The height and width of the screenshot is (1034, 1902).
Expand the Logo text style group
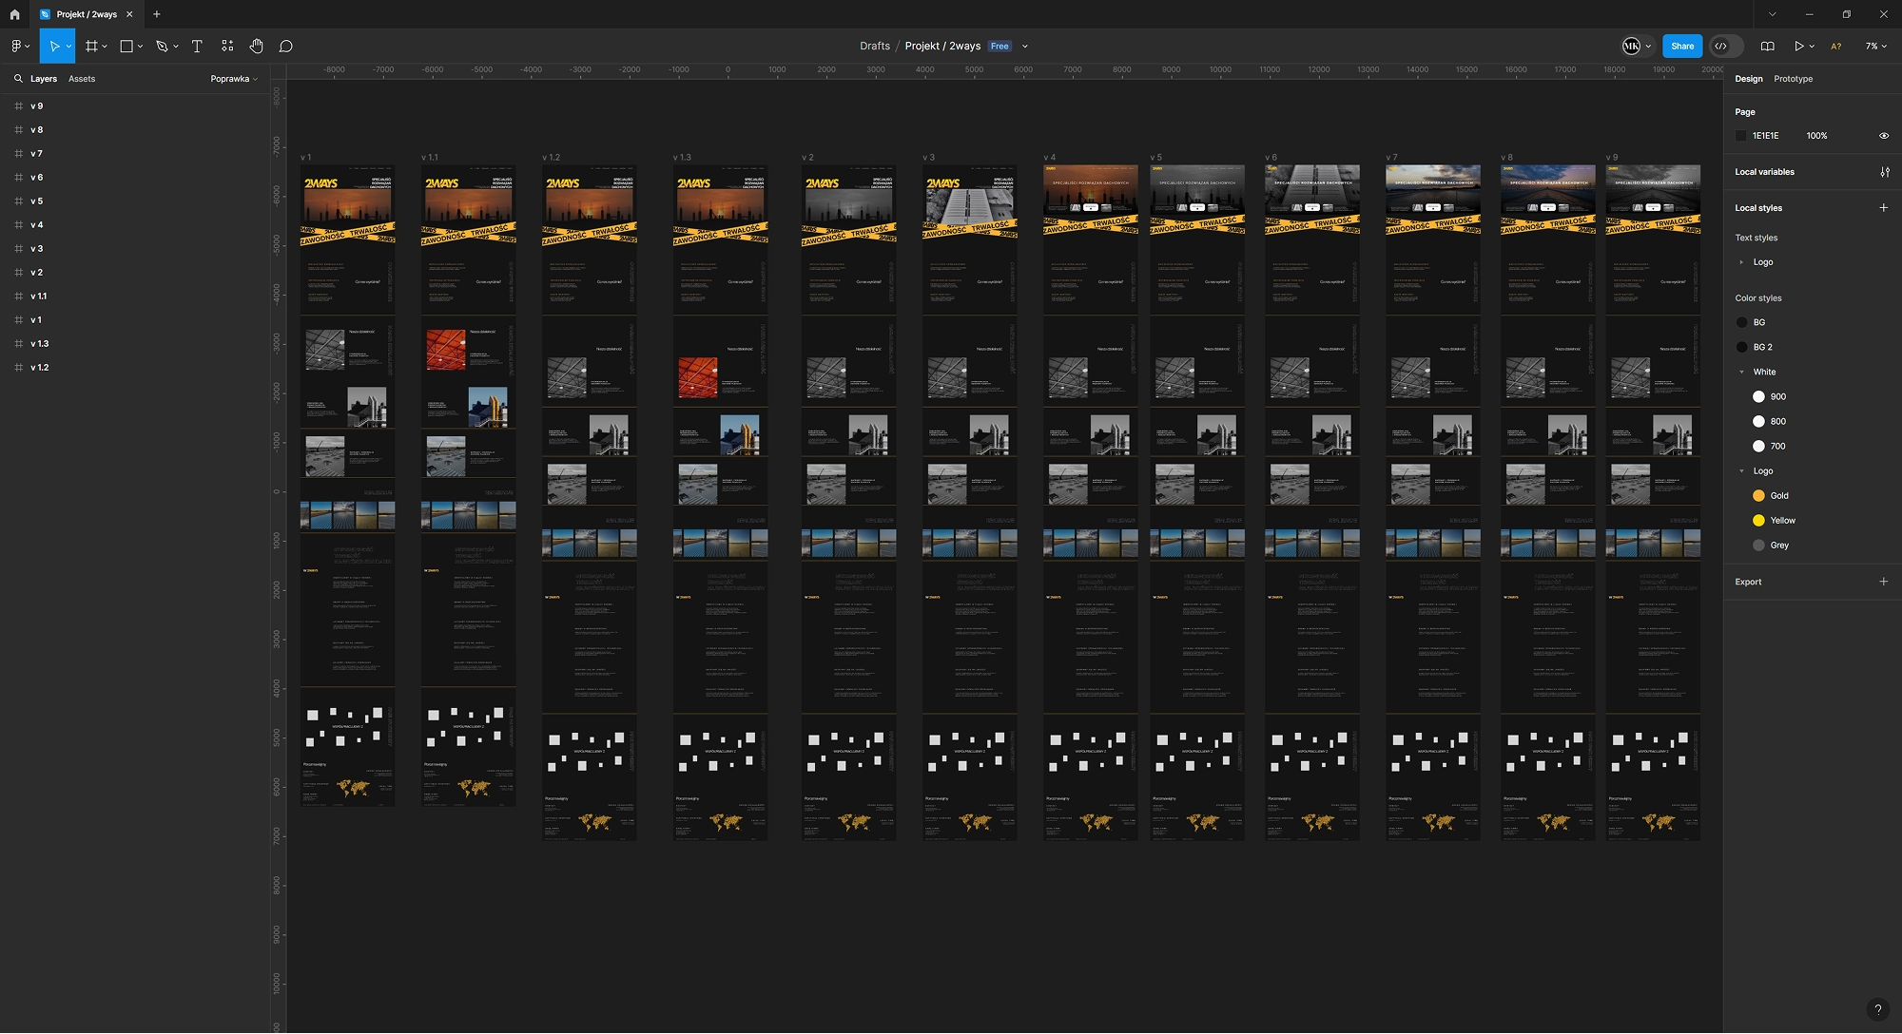click(x=1741, y=262)
